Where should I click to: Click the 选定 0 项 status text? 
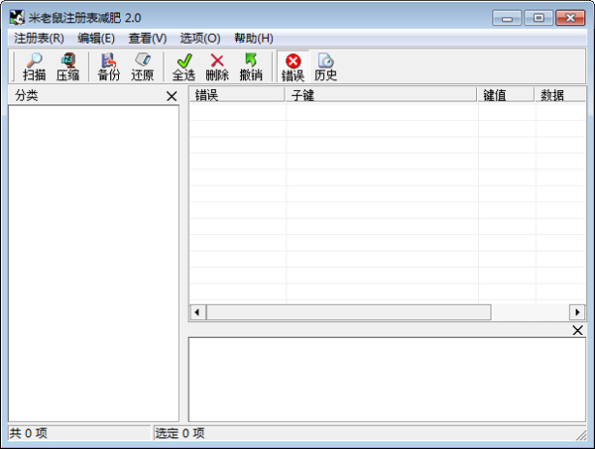tap(179, 433)
